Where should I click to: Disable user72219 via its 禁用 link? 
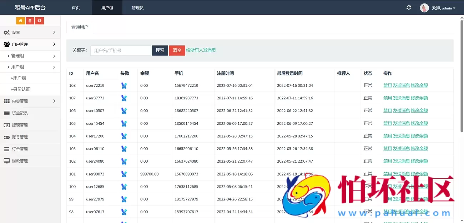388,85
